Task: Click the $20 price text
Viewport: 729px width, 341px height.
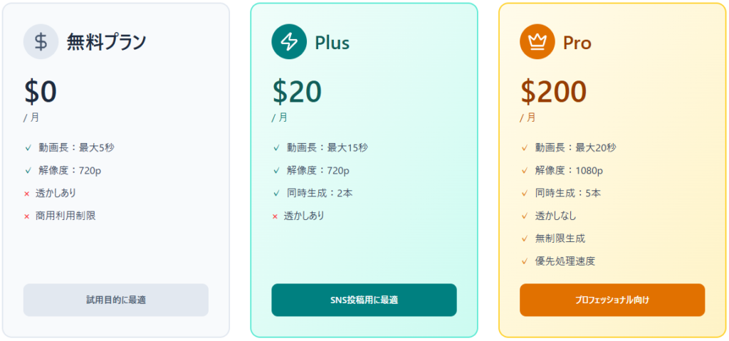Action: point(297,92)
